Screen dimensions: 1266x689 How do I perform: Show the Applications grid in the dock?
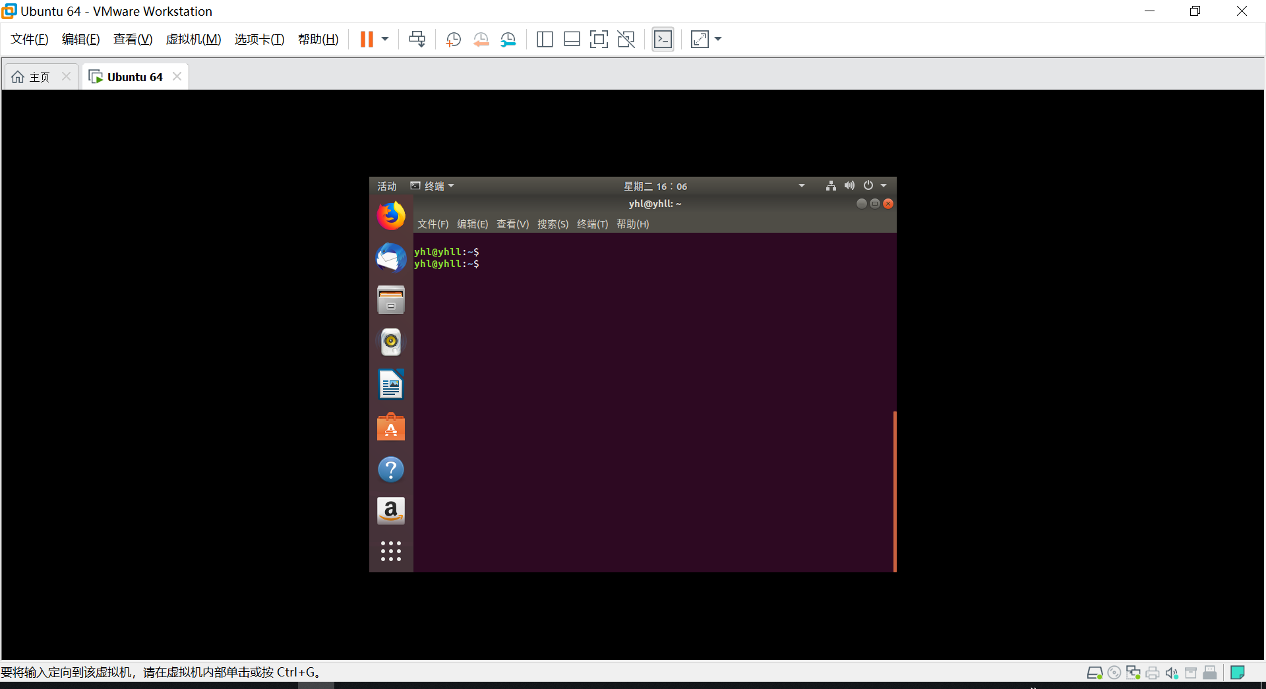(x=390, y=552)
